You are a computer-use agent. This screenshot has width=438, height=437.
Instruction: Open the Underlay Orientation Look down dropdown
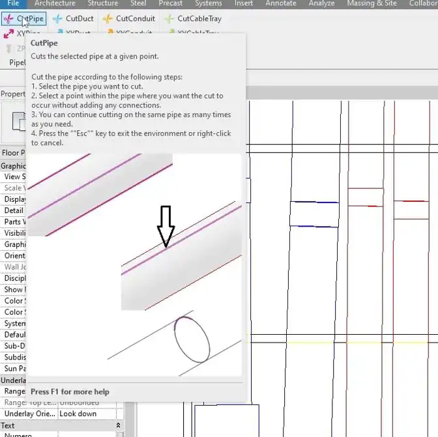[x=87, y=414]
